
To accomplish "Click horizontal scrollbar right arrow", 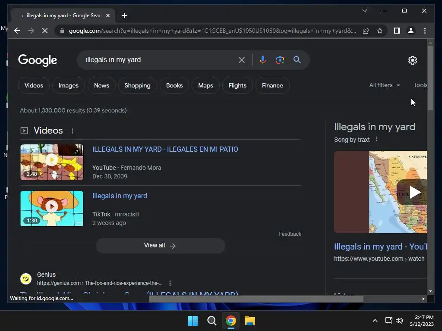I will tap(423, 299).
